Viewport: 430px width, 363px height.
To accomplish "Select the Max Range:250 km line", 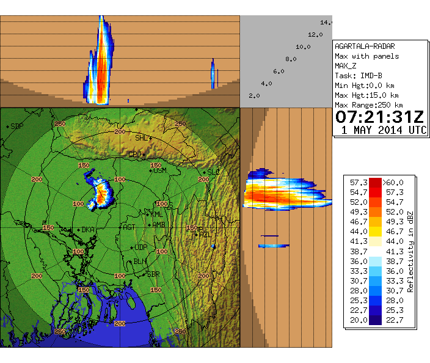I will coord(369,105).
